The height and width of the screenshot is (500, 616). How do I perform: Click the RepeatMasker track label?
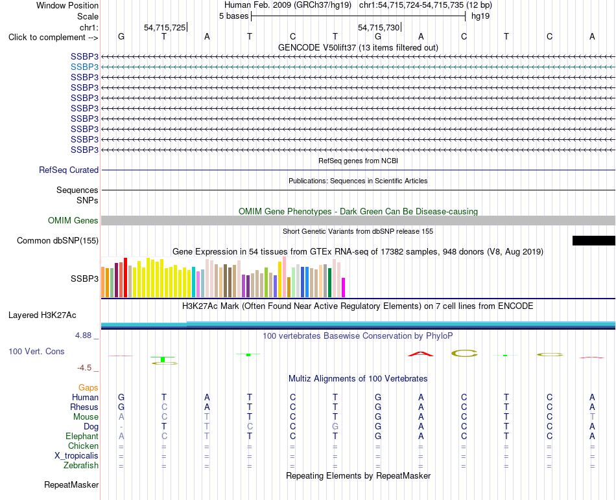[x=71, y=484]
